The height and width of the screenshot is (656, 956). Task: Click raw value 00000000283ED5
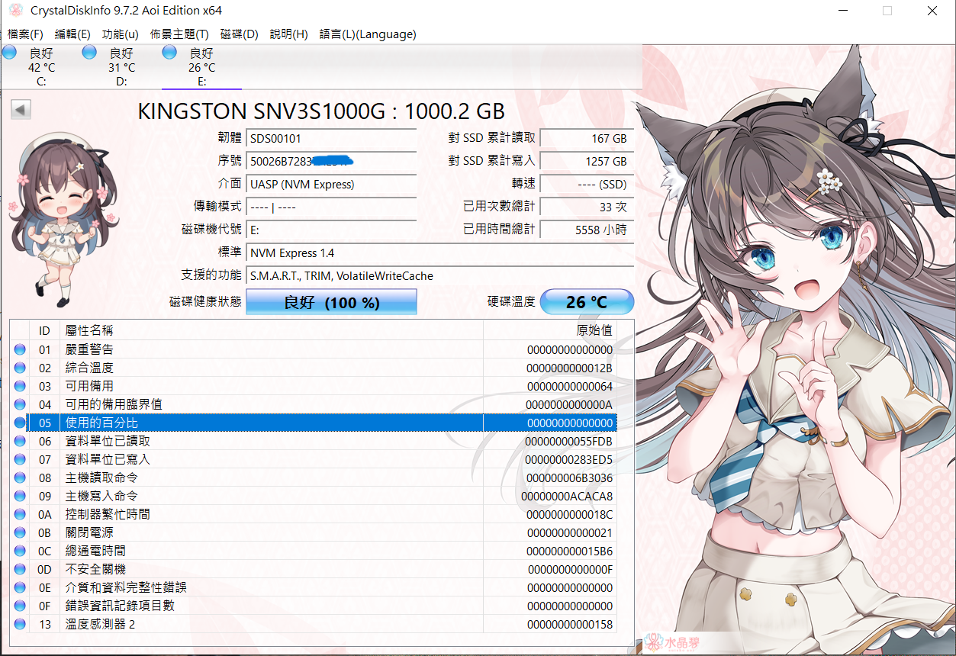pyautogui.click(x=568, y=459)
